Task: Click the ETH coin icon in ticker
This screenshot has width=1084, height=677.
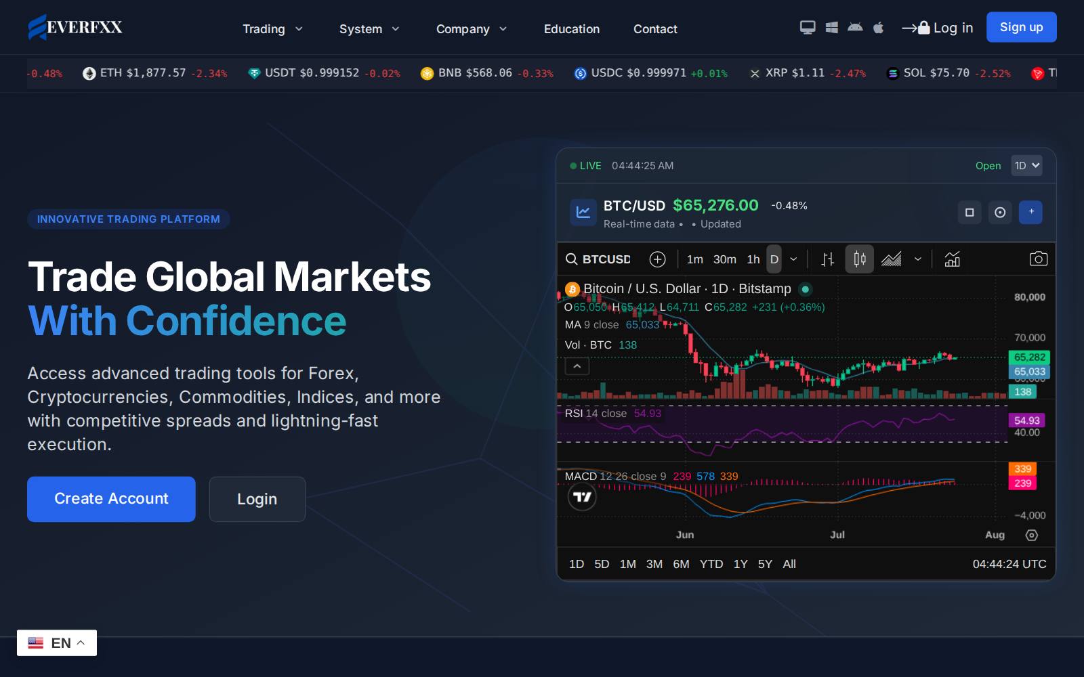Action: coord(89,73)
